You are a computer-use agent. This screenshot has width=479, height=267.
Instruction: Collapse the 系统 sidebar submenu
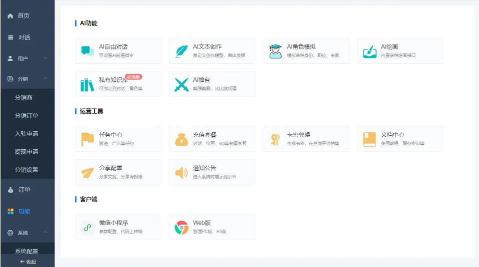pos(45,233)
